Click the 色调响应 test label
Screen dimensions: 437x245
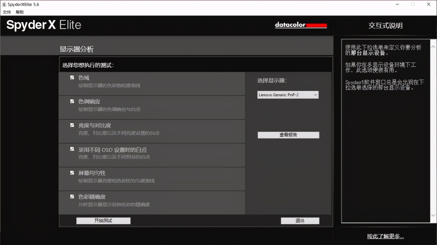tap(89, 102)
